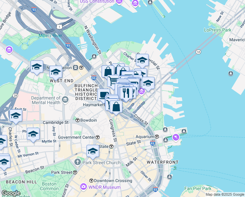Click the school marker left of North Station
The image size is (245, 197).
coord(37,68)
